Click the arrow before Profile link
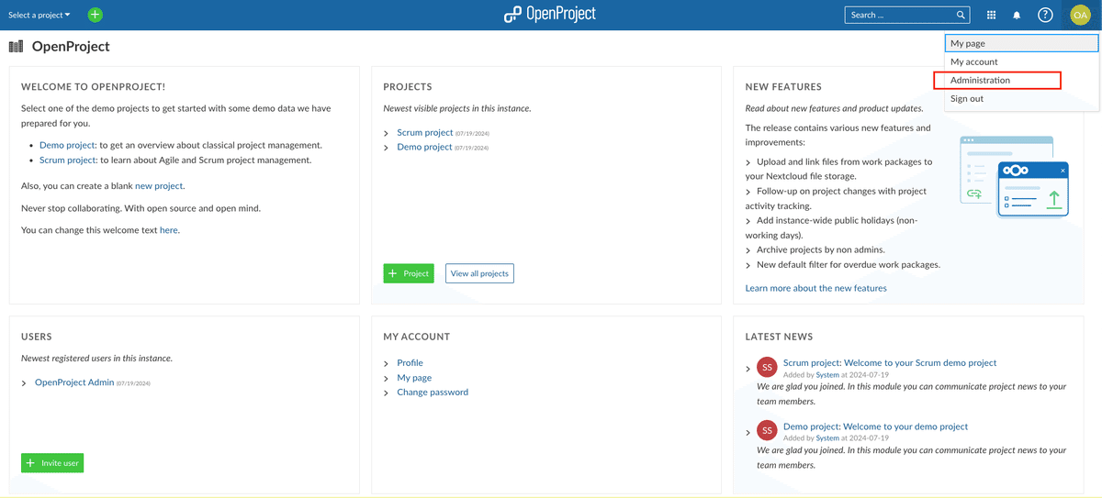Image resolution: width=1102 pixels, height=498 pixels. 387,363
